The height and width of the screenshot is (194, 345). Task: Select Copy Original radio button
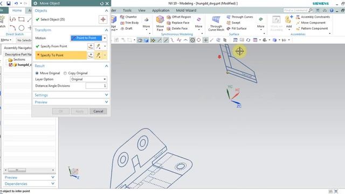65,73
